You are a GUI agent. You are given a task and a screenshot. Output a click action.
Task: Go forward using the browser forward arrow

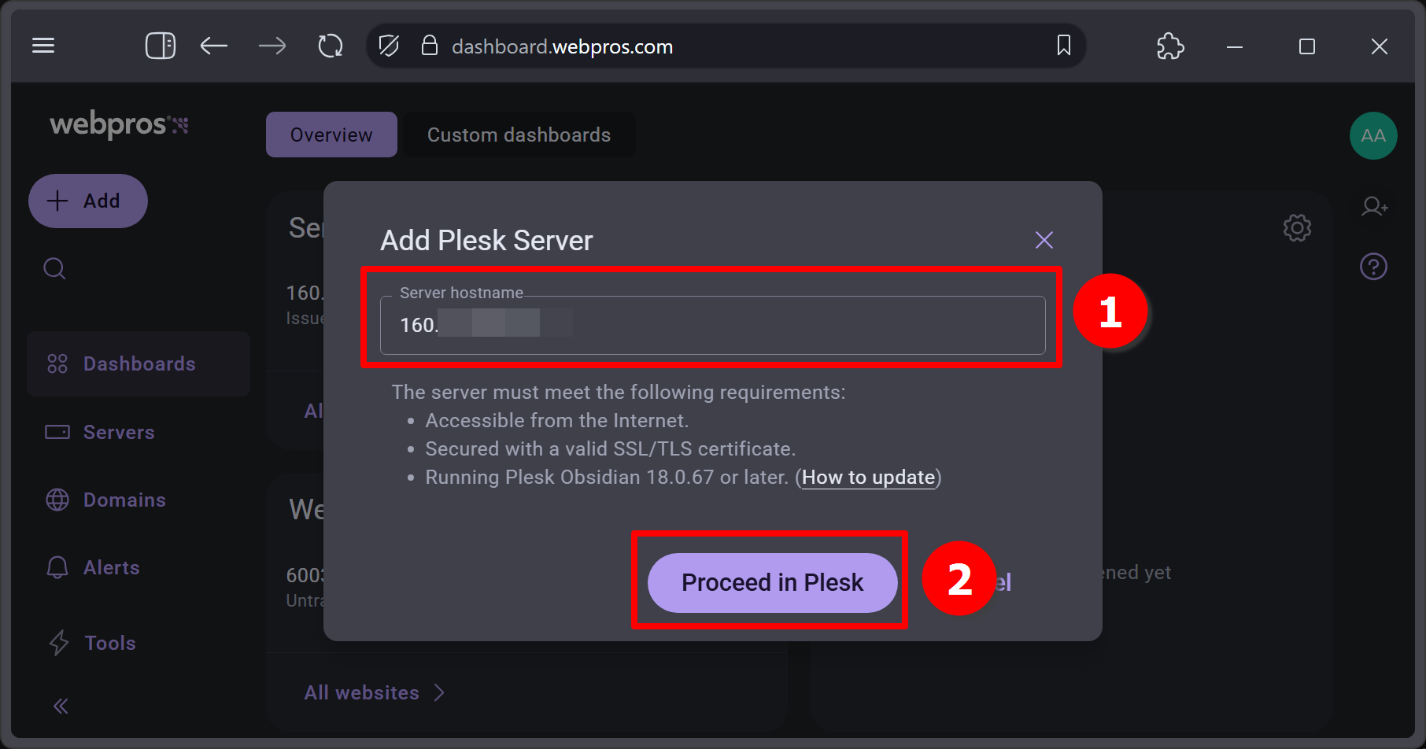(272, 46)
